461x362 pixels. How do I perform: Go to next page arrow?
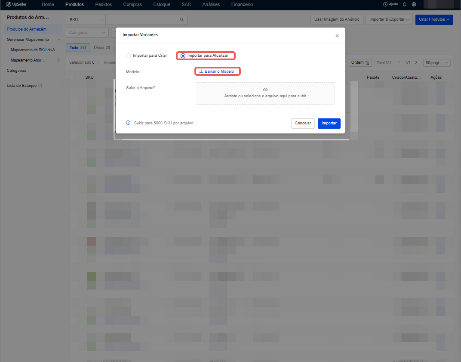click(416, 62)
